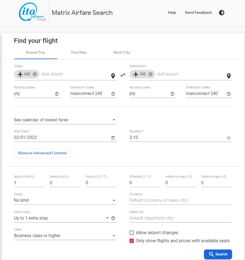245x260 pixels.
Task: Remove the GIG destination airport chip
Action: click(150, 74)
